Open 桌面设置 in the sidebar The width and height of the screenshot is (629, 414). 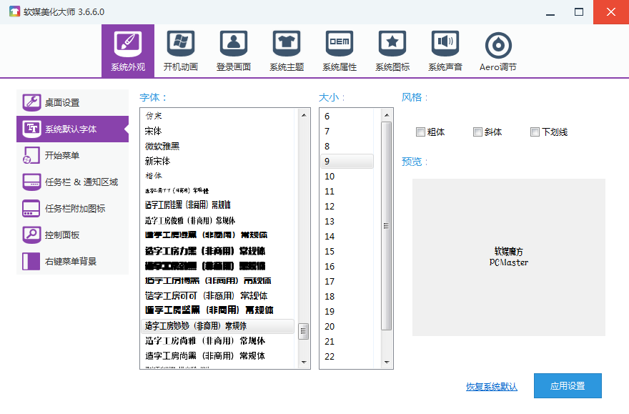(72, 102)
